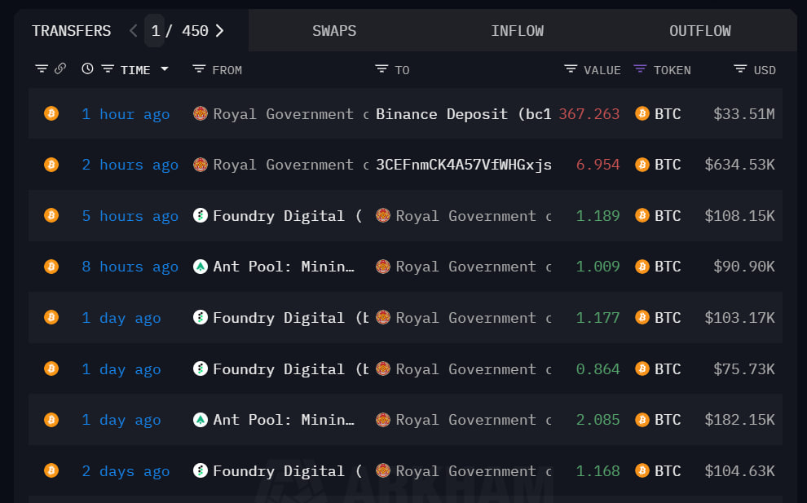Open the '5 hours ago' transaction link
Image resolution: width=807 pixels, height=503 pixels.
coord(130,216)
